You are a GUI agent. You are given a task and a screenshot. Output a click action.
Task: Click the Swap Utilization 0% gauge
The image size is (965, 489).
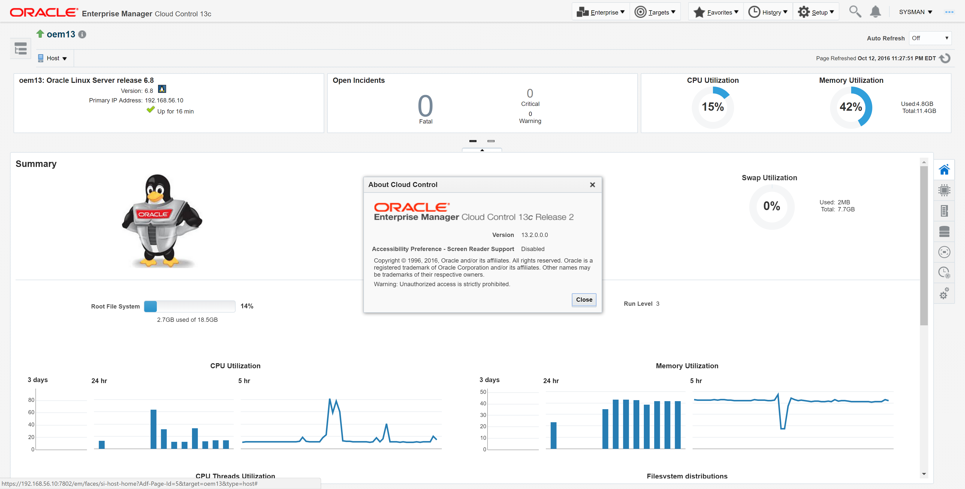pos(772,207)
